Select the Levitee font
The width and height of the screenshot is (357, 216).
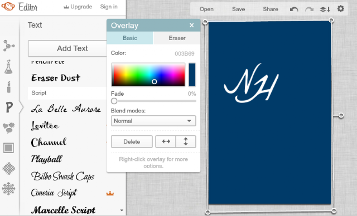coord(45,125)
